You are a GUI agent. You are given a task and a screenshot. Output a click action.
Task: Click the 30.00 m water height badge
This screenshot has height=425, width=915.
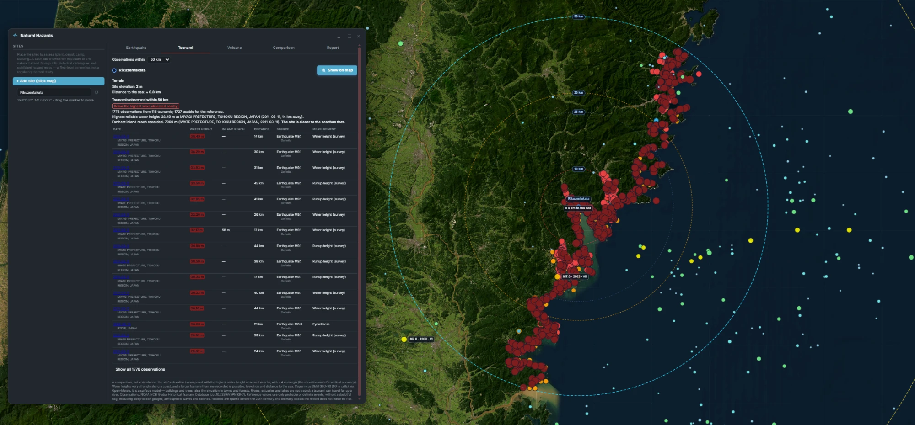(x=197, y=324)
